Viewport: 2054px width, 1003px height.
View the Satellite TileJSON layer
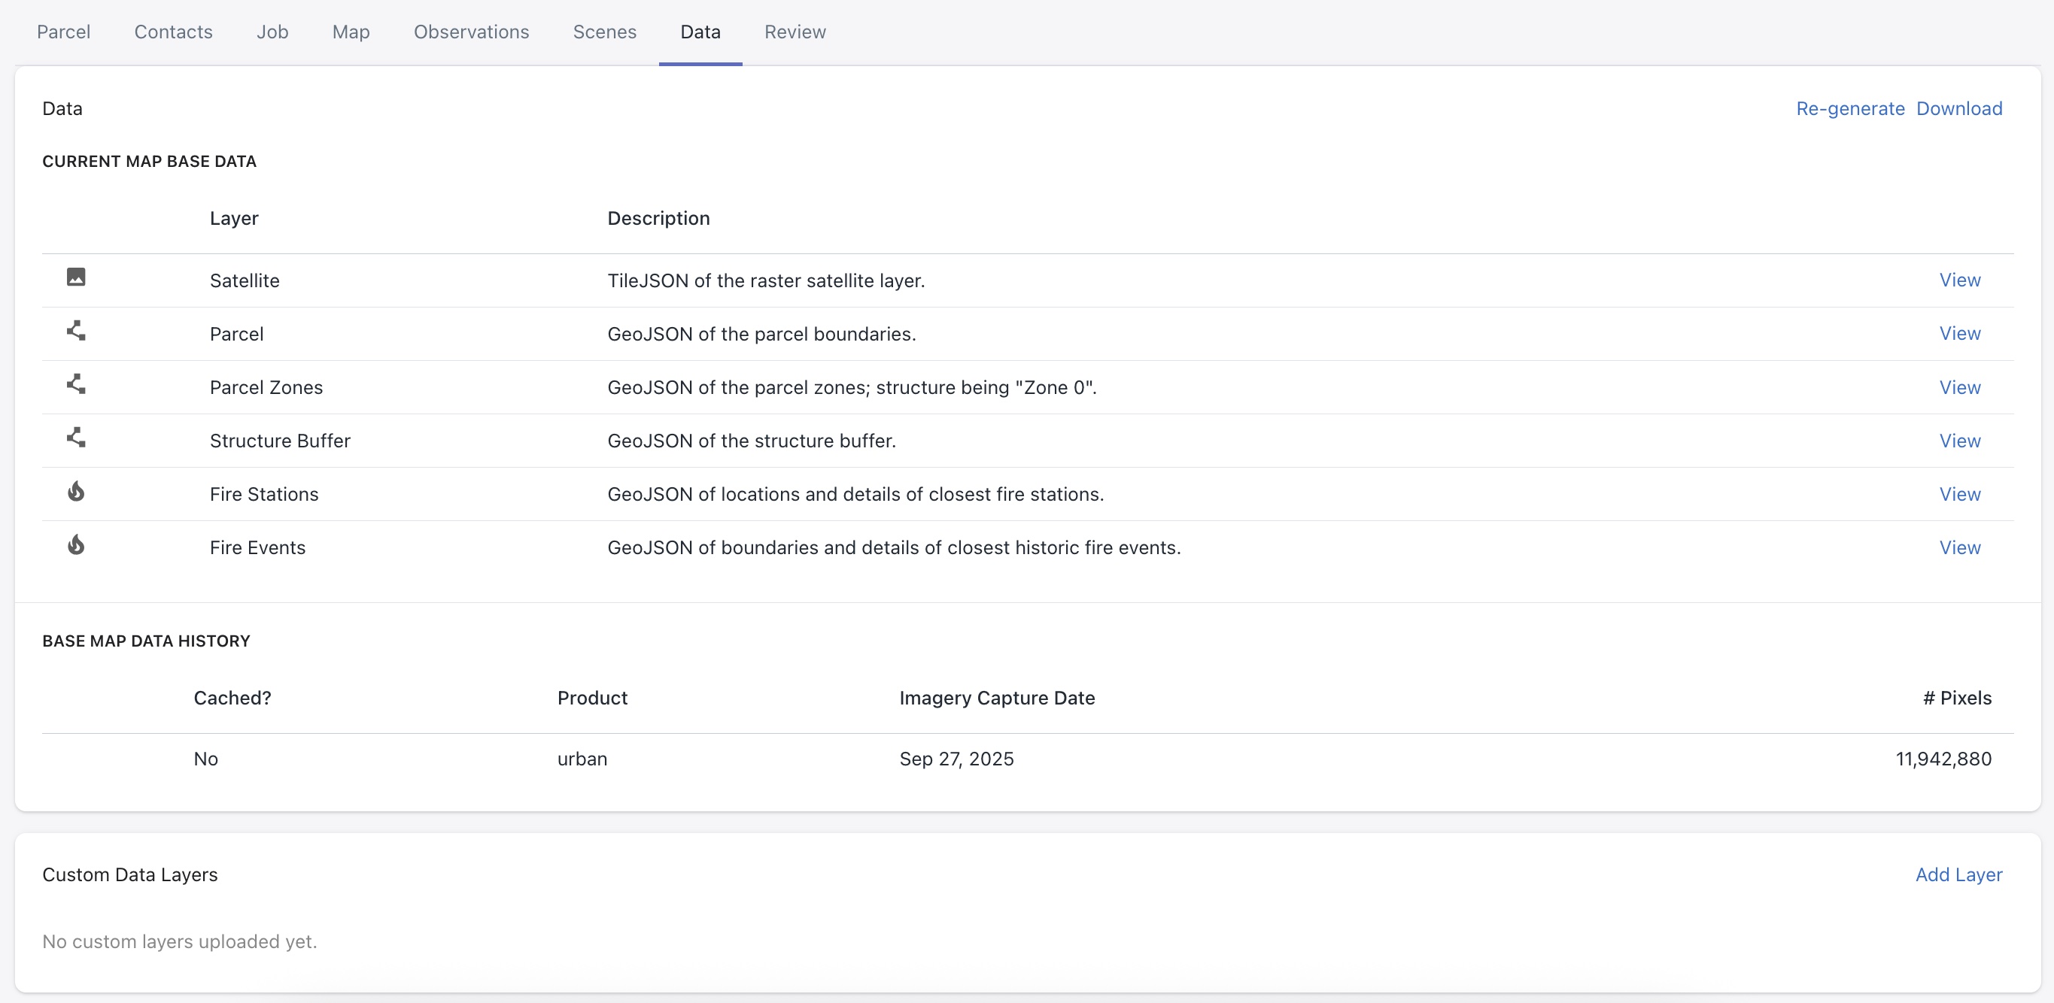1959,280
